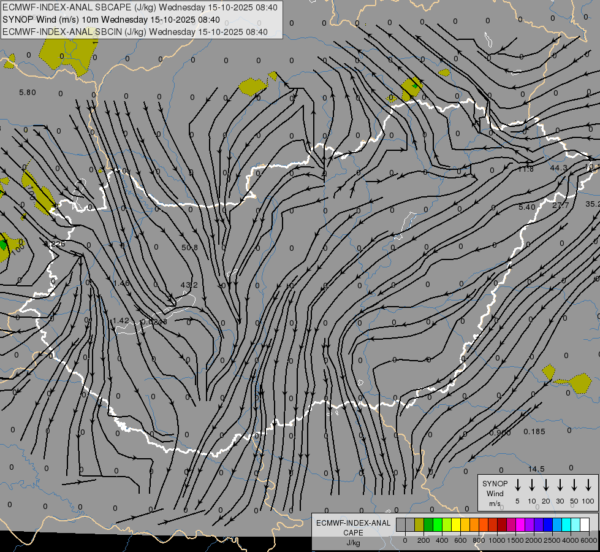
Task: Click the J/kg unit in CAPE legend
Action: click(353, 543)
